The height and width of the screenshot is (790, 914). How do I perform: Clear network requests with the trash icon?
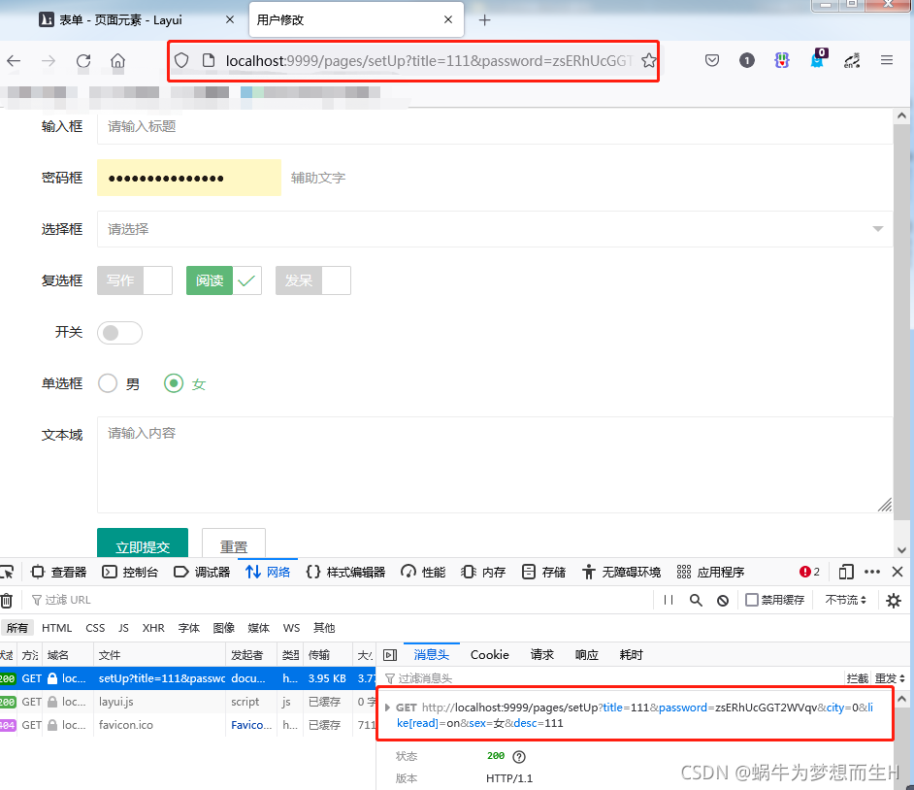coord(9,599)
